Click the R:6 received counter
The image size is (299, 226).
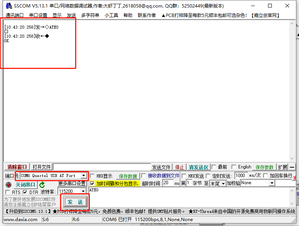76,220
